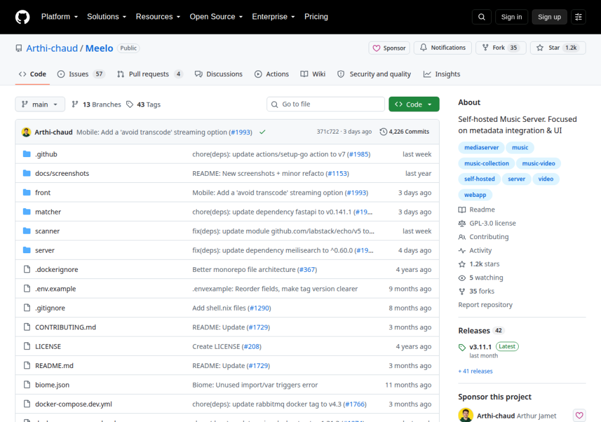Open the Wiki tab
This screenshot has width=601, height=422.
coord(313,74)
